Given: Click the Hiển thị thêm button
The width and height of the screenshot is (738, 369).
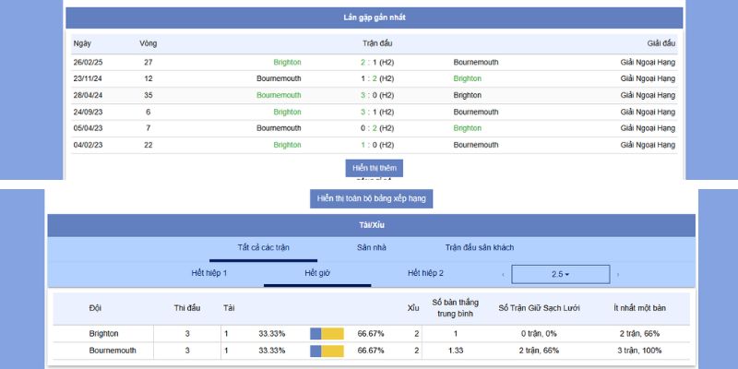Looking at the screenshot, I should [374, 168].
